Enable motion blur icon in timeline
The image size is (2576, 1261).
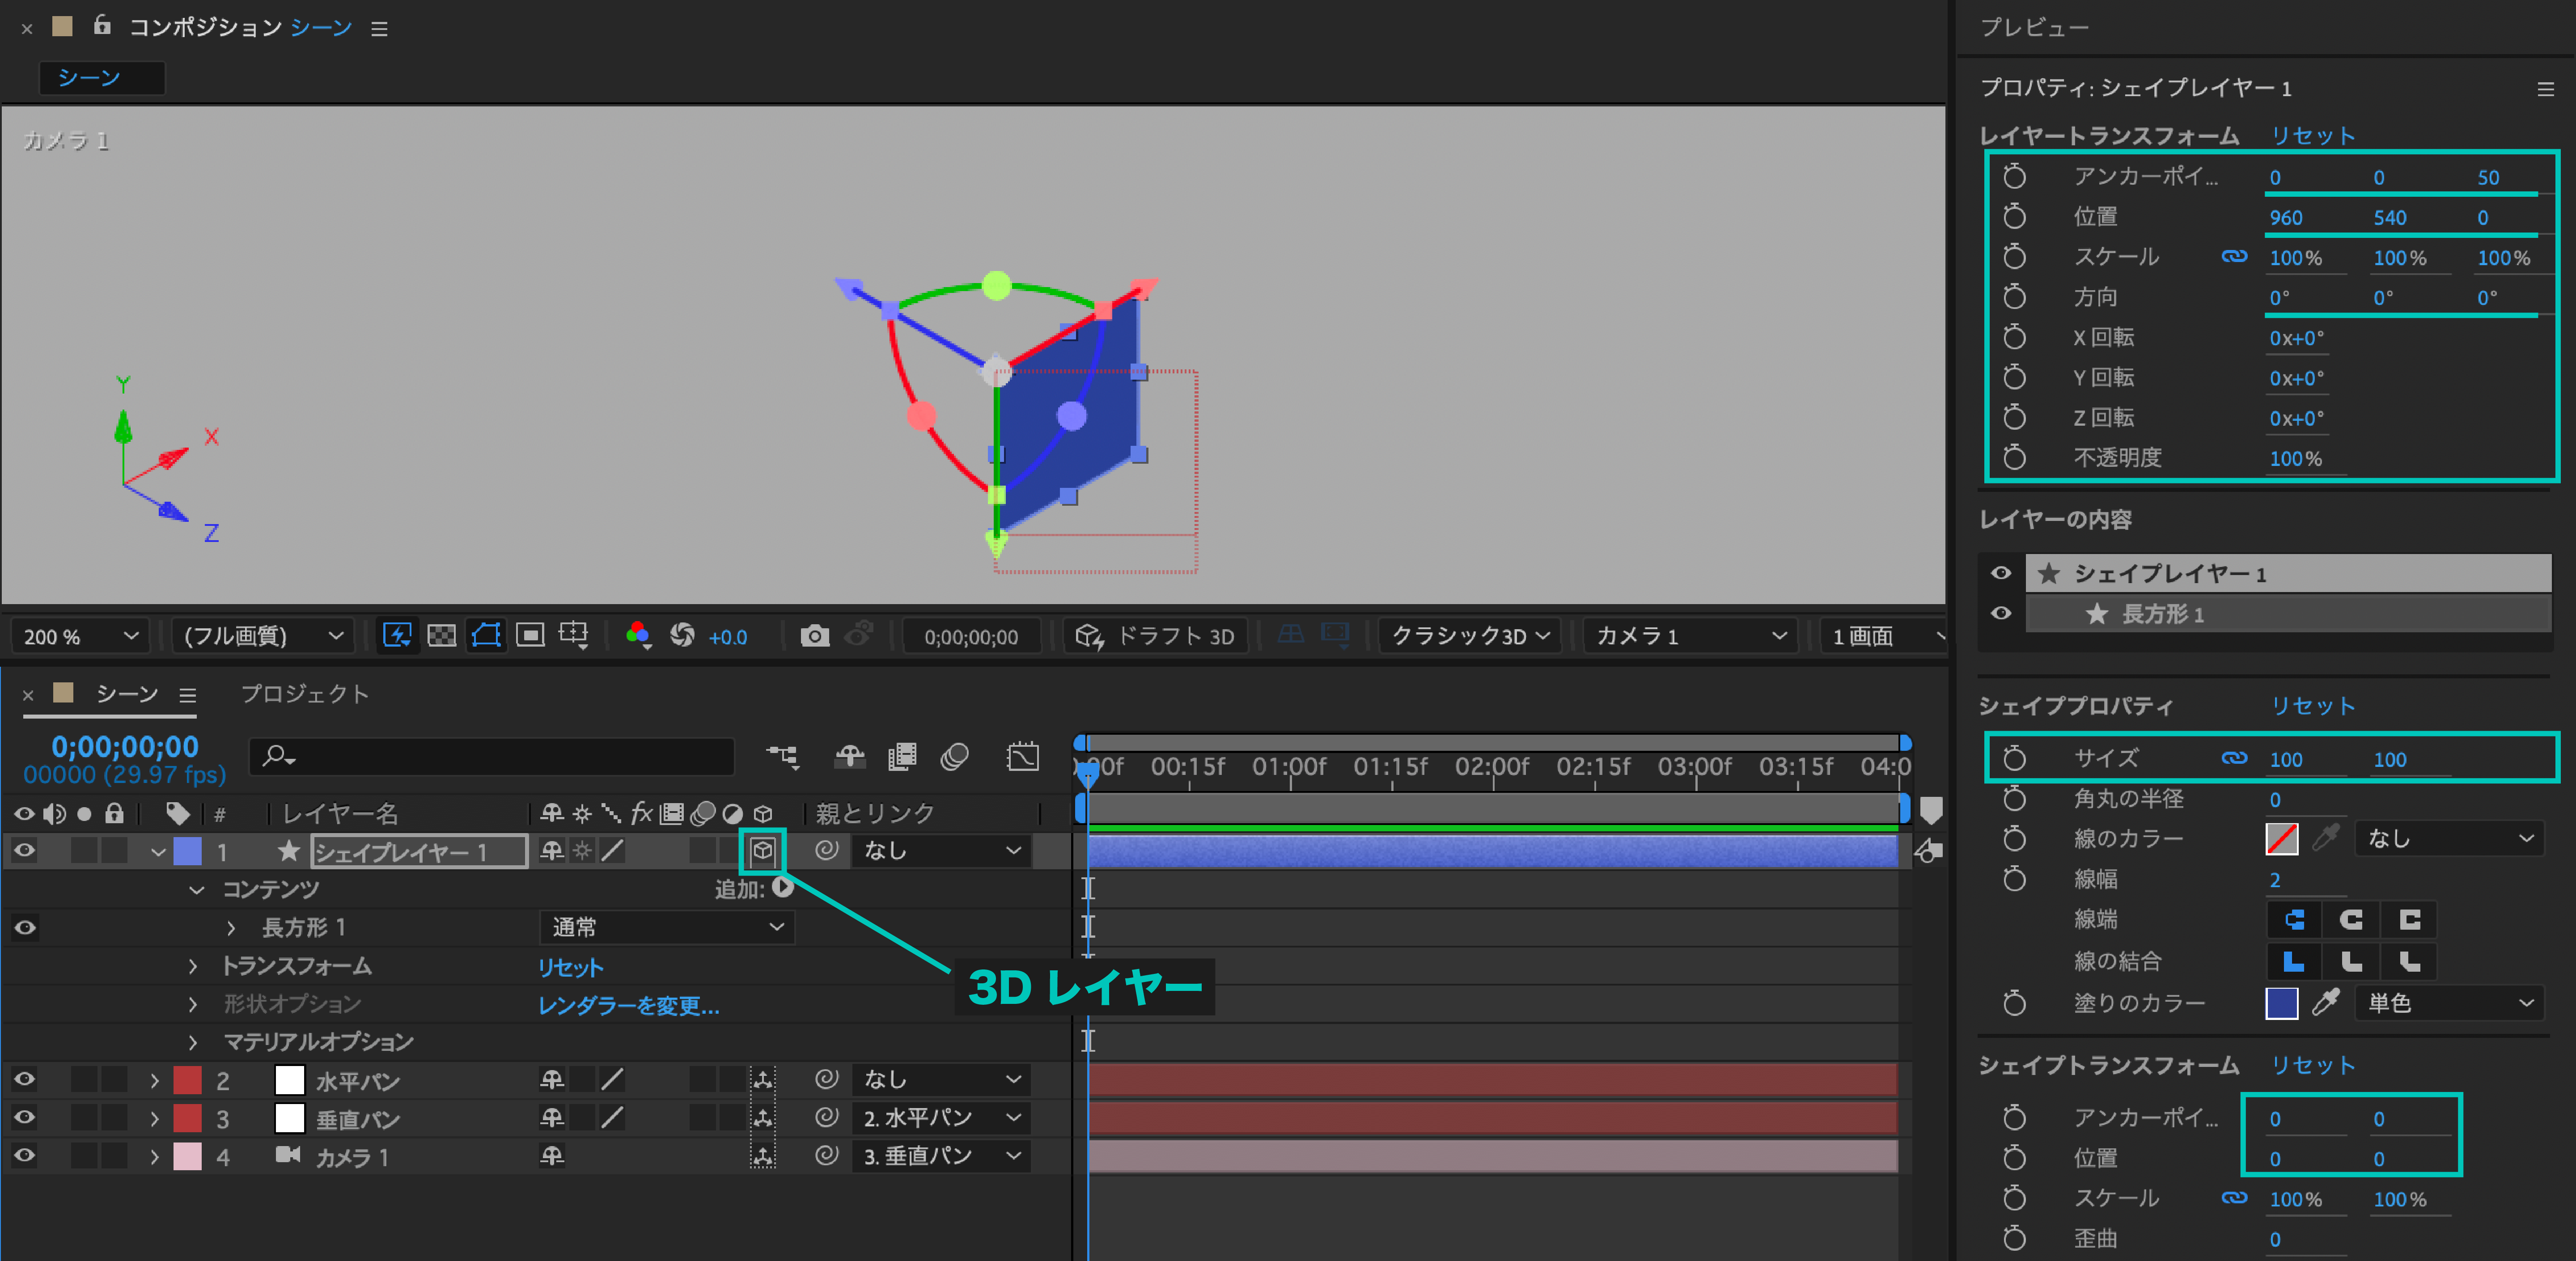pyautogui.click(x=955, y=756)
